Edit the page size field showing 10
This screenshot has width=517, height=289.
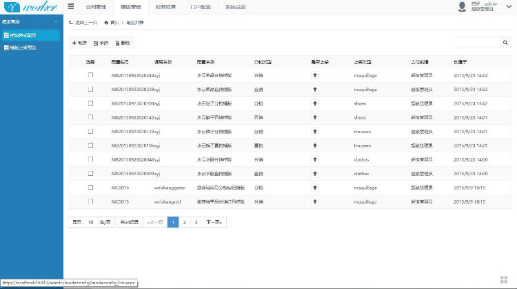click(x=91, y=222)
